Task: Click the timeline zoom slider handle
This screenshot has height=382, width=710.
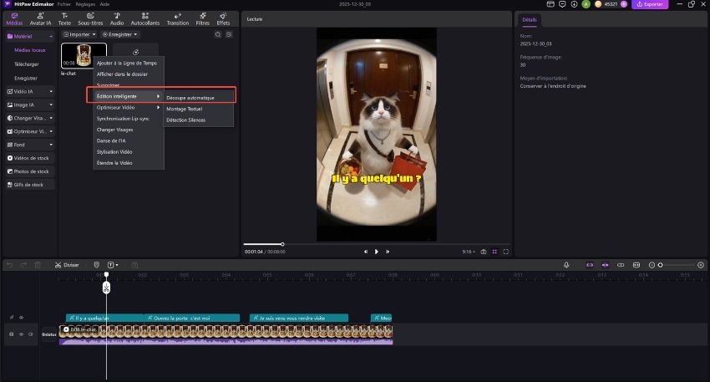Action: click(660, 265)
